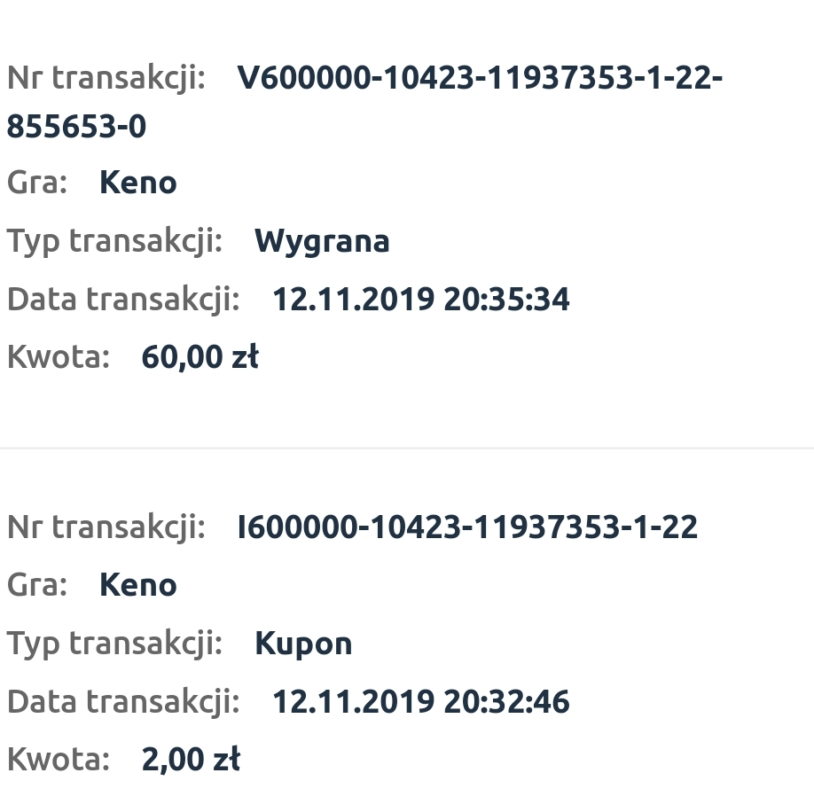The width and height of the screenshot is (814, 812).
Task: Click the Kwota label beside 2,00 zł
Action: point(59,761)
